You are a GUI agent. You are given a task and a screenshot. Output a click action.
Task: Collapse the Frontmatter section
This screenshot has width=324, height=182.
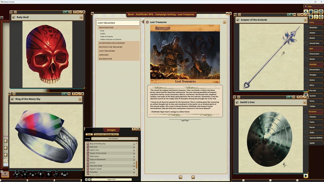106,28
